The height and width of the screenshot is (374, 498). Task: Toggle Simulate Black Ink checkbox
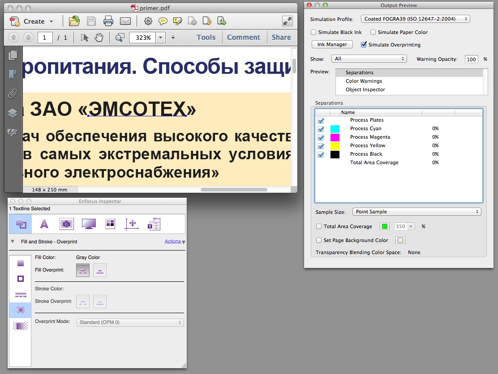314,32
